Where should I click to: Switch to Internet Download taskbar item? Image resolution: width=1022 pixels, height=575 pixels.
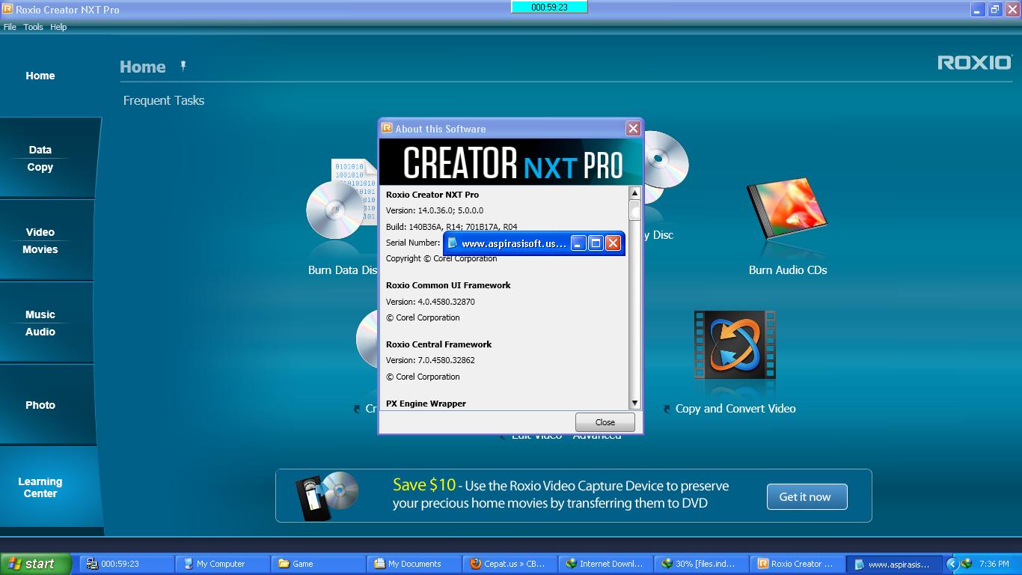(606, 565)
